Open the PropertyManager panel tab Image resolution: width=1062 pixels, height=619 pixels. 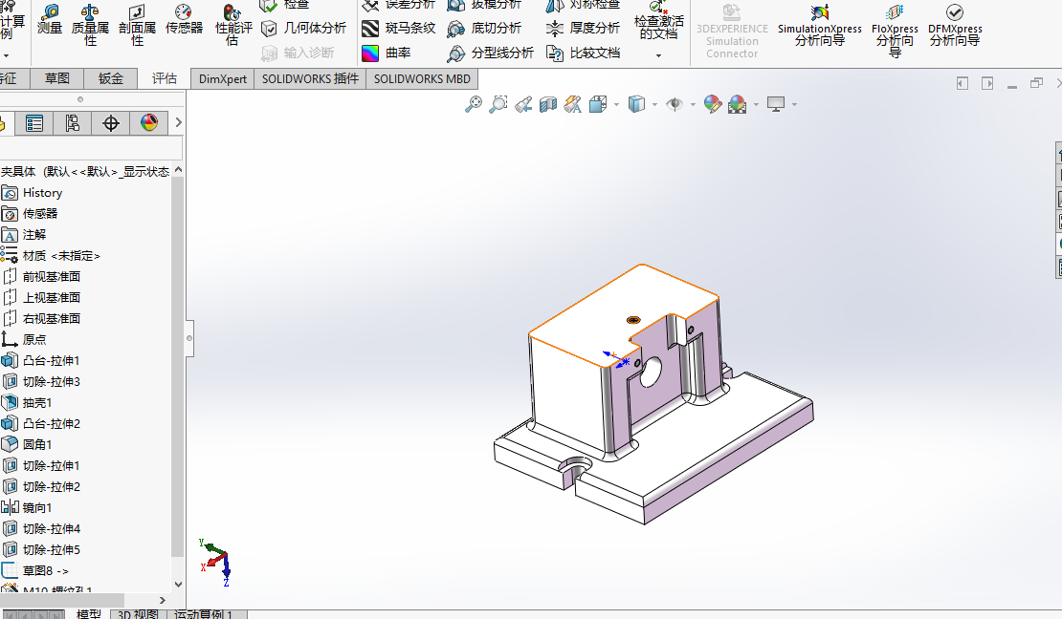[x=33, y=123]
